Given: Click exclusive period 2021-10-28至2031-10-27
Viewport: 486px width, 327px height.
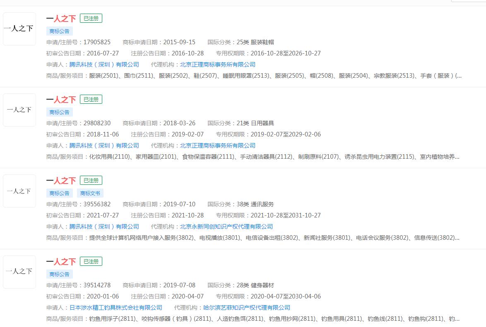Looking at the screenshot, I should [x=286, y=215].
